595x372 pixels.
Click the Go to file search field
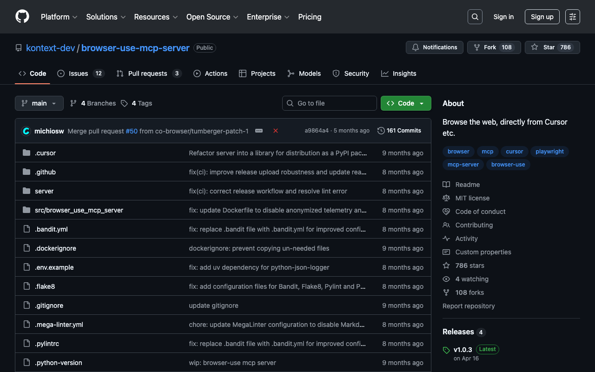(x=330, y=103)
